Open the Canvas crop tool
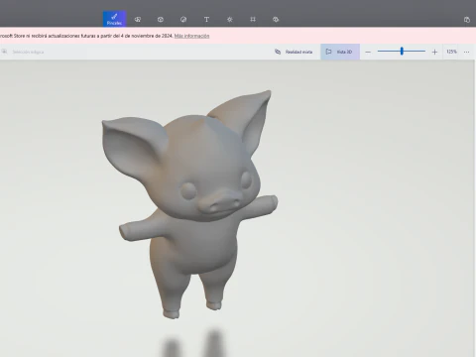 pyautogui.click(x=253, y=20)
